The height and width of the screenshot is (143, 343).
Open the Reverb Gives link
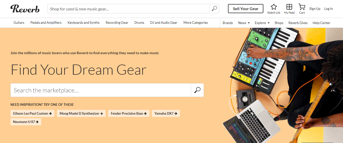point(298,23)
